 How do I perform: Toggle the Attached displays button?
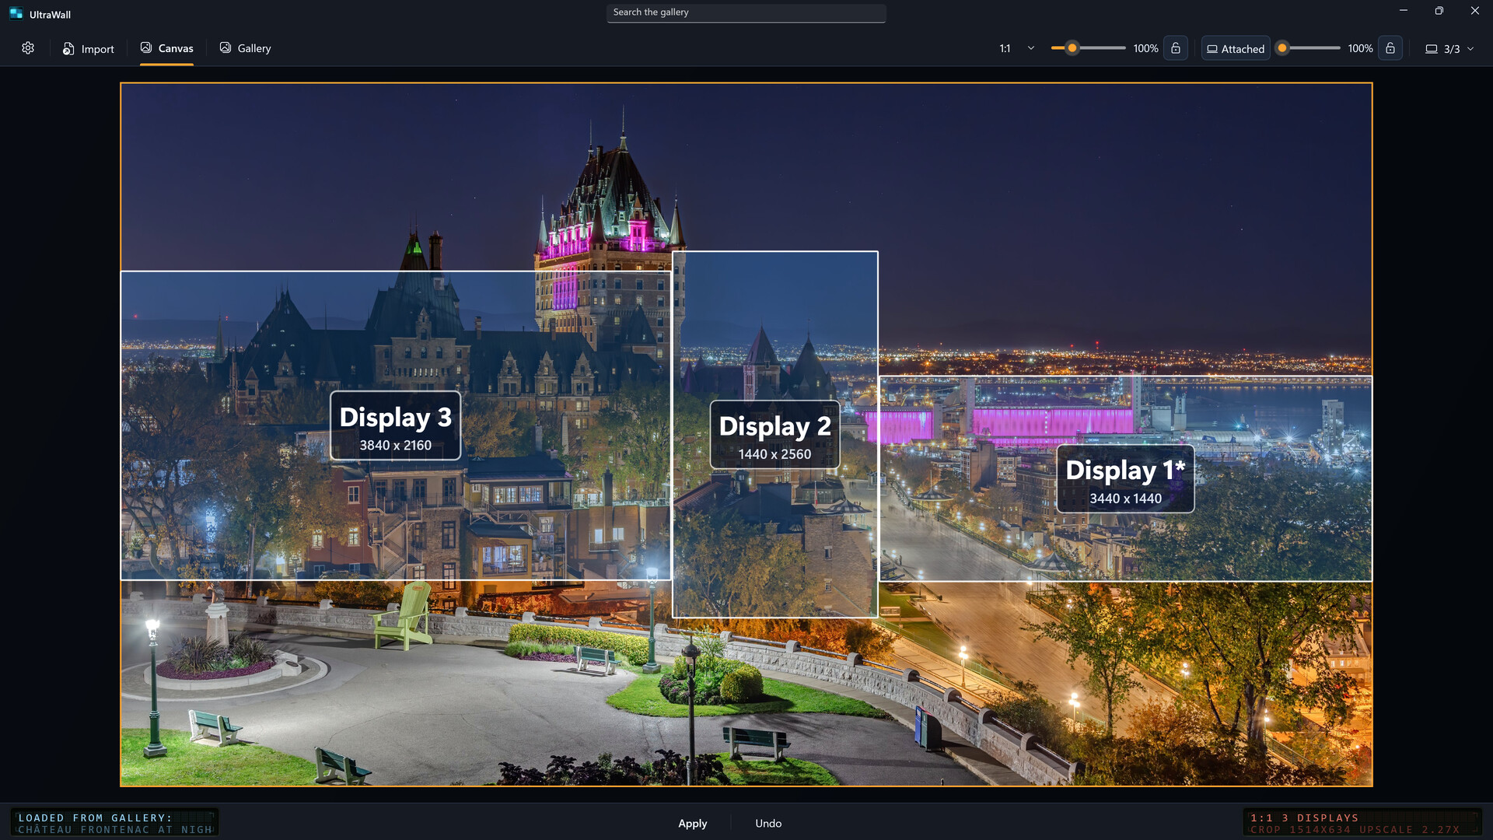(x=1235, y=48)
